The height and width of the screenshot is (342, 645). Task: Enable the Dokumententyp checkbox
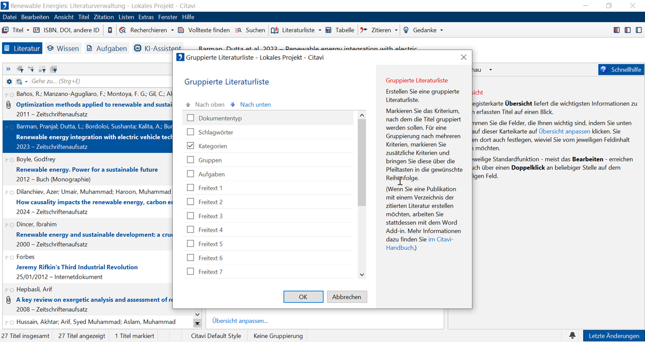pos(190,118)
